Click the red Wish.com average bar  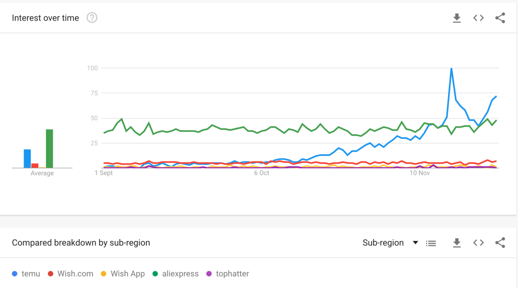point(35,165)
